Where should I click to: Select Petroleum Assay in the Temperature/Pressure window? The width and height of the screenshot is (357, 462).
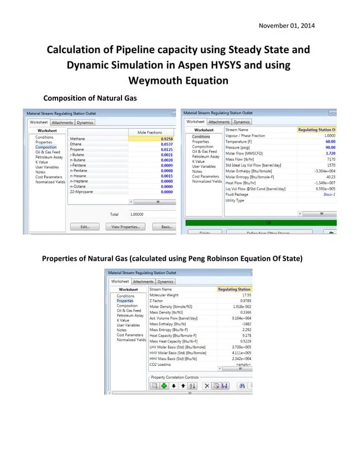tap(206, 157)
